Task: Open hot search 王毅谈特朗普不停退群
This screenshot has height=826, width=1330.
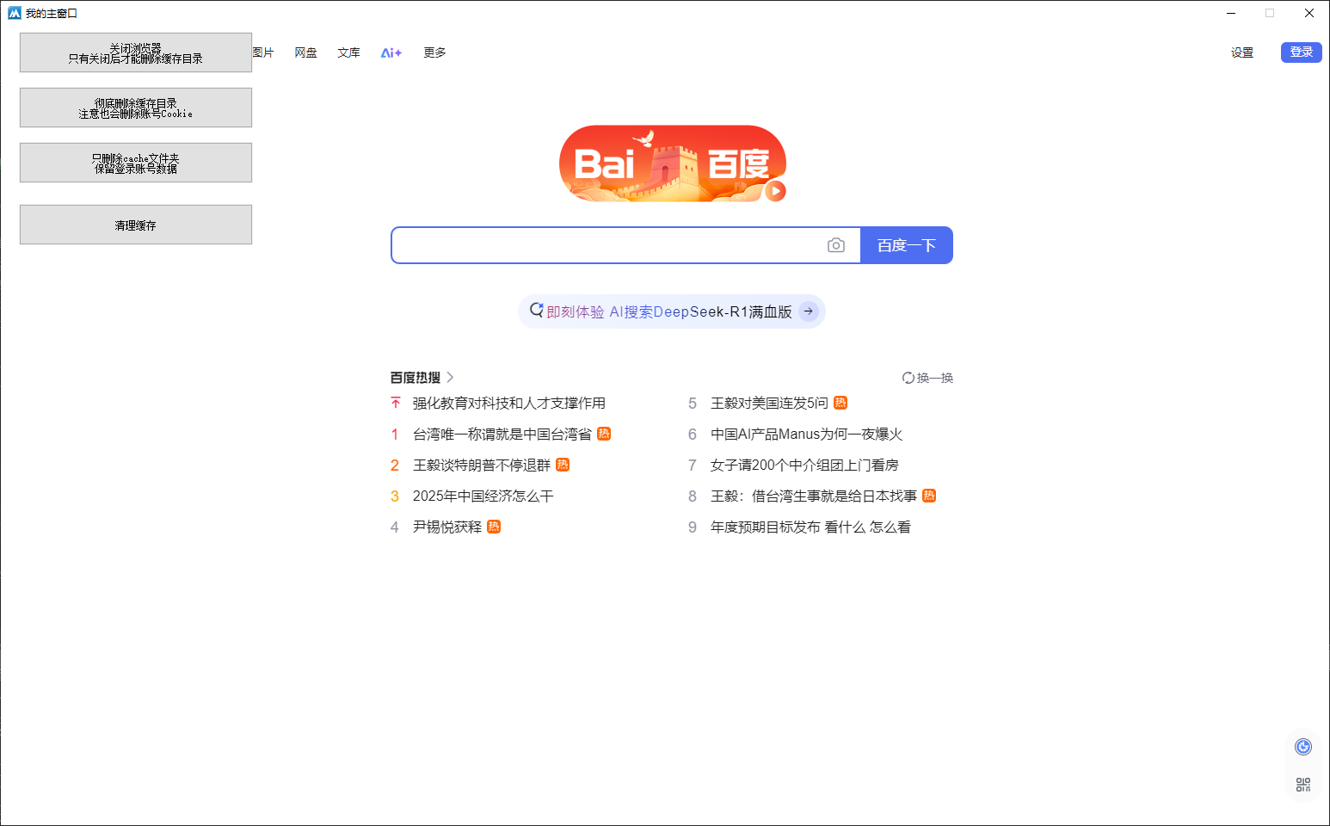Action: (482, 465)
